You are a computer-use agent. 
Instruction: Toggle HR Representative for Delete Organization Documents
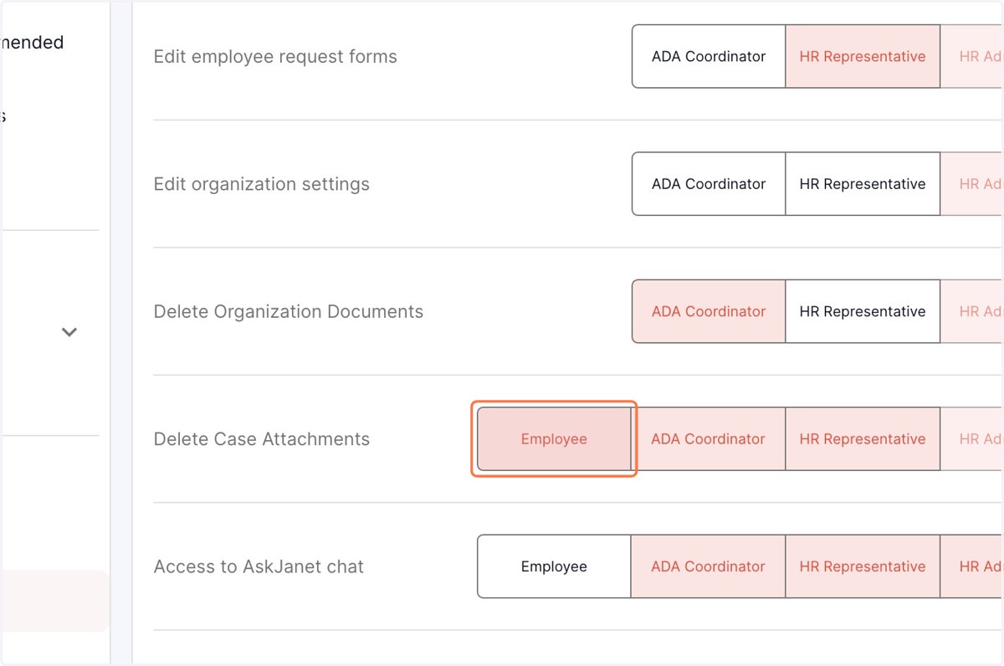(863, 311)
